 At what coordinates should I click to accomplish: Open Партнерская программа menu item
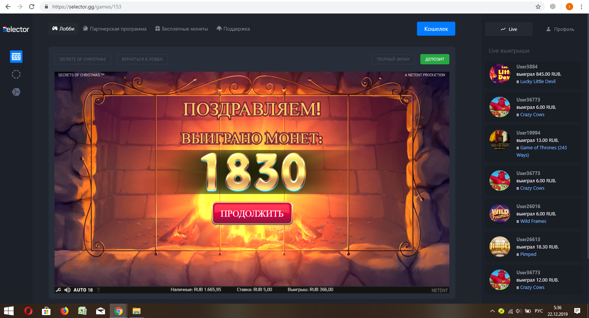[x=115, y=29]
